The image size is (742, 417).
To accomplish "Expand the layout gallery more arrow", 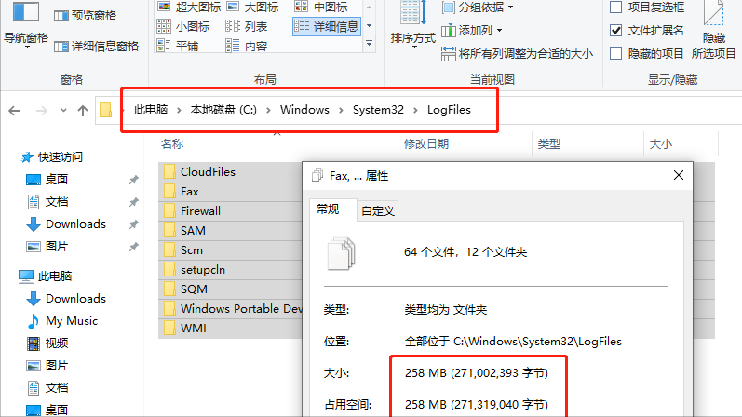I will 369,44.
